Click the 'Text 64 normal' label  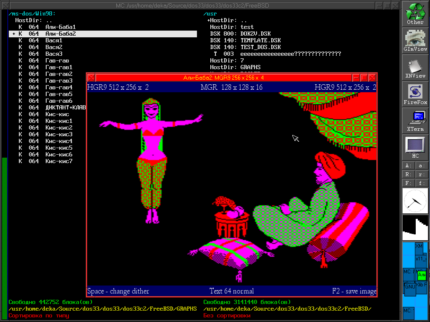[232, 291]
